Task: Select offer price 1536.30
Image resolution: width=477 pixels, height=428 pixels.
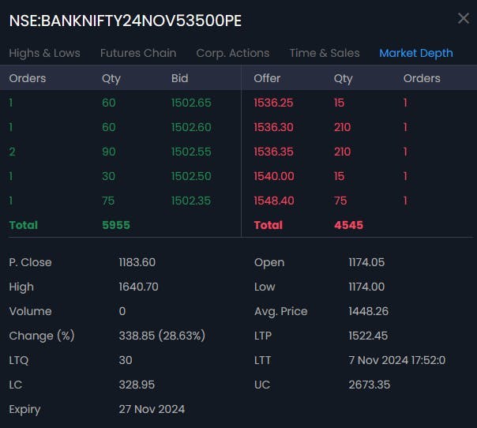Action: [273, 127]
